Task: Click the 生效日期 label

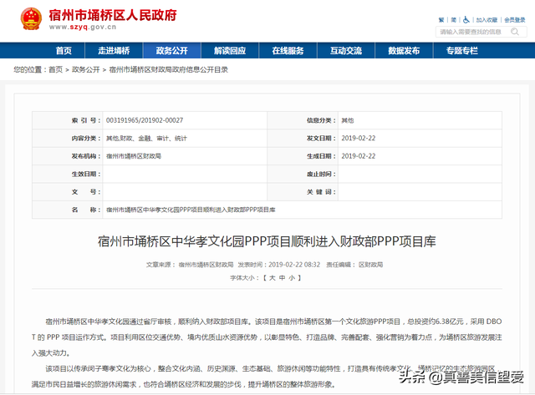Action: [86, 175]
